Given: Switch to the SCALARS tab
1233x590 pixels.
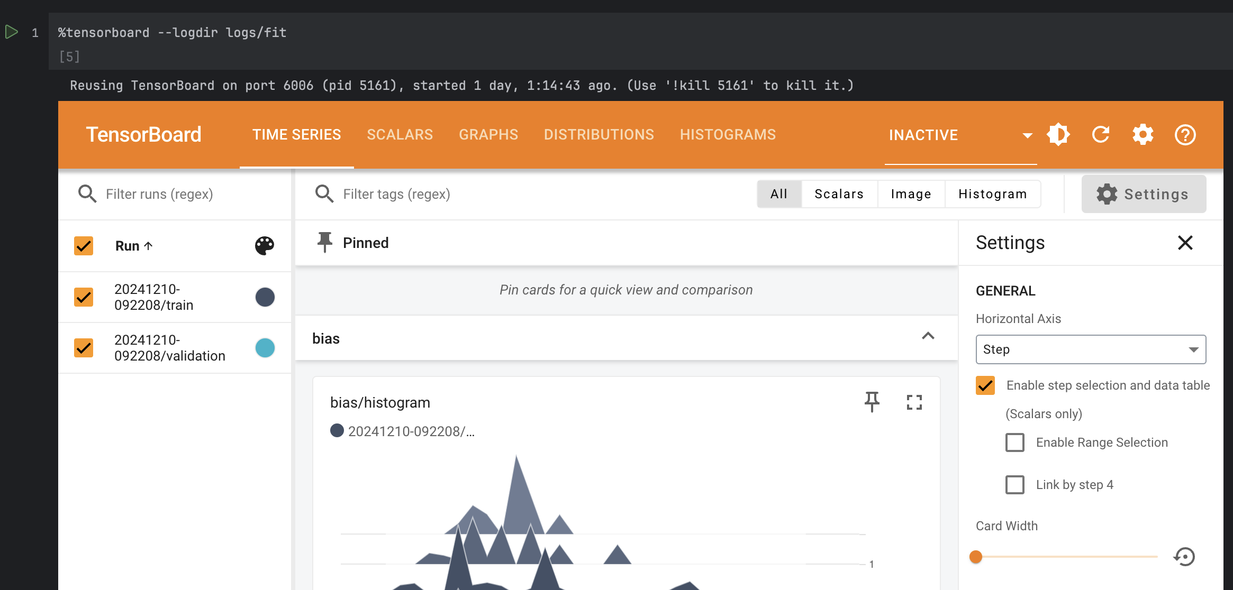Looking at the screenshot, I should tap(400, 135).
